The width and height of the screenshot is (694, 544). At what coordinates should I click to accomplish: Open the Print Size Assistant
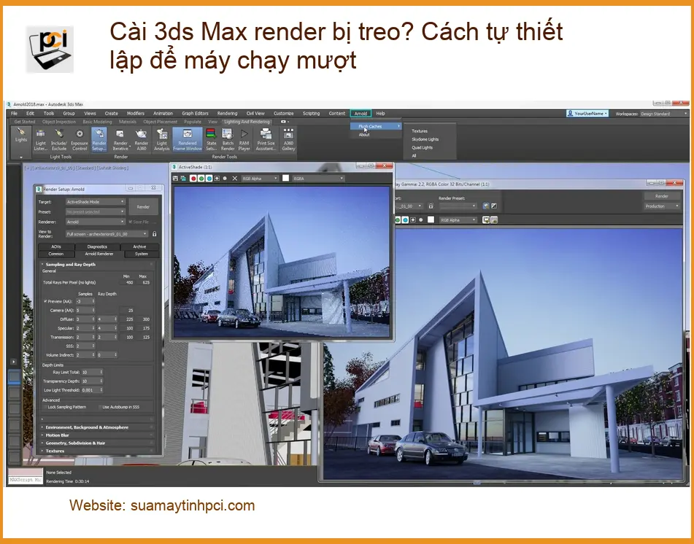click(266, 139)
